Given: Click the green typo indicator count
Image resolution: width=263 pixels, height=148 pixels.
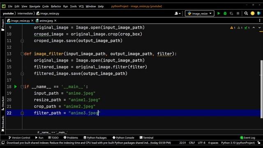Looking at the screenshot, I should click(247, 28).
